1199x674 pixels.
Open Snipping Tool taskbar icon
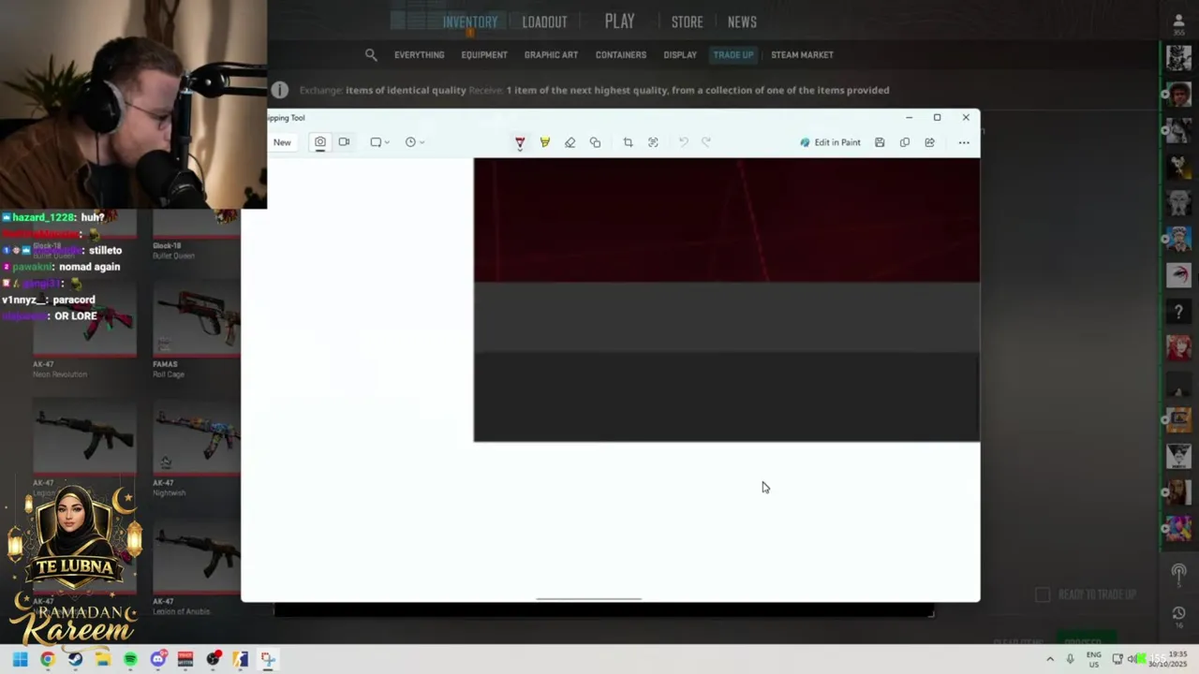(268, 659)
